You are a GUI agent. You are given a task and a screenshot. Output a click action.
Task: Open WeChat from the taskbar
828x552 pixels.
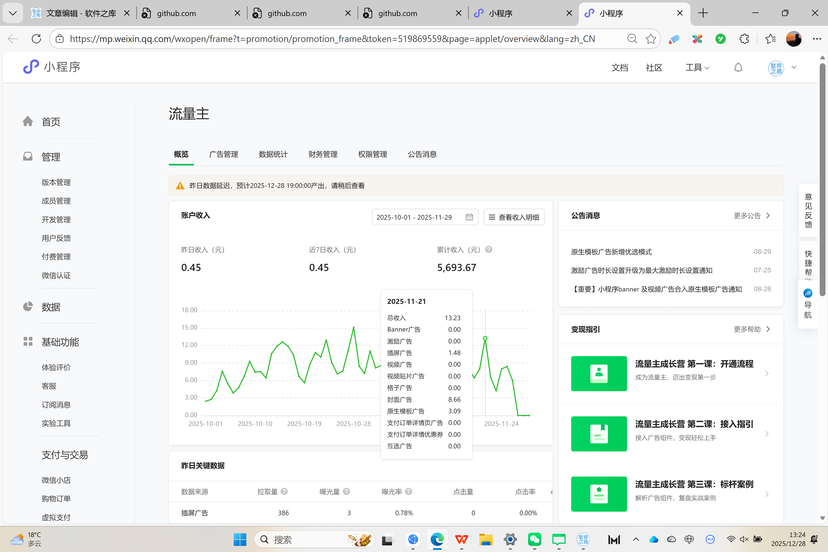534,539
